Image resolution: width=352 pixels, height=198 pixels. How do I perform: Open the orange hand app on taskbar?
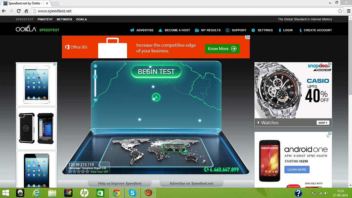point(148,193)
